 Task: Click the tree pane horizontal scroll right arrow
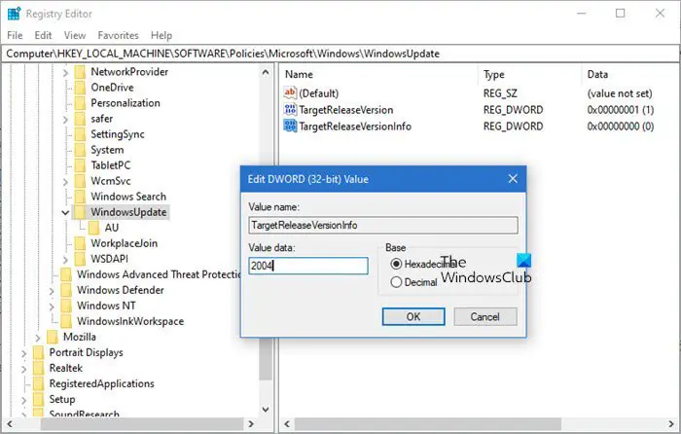coord(251,423)
